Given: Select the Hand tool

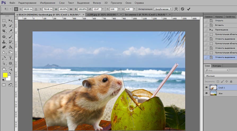Looking at the screenshot, I should coord(4,69).
